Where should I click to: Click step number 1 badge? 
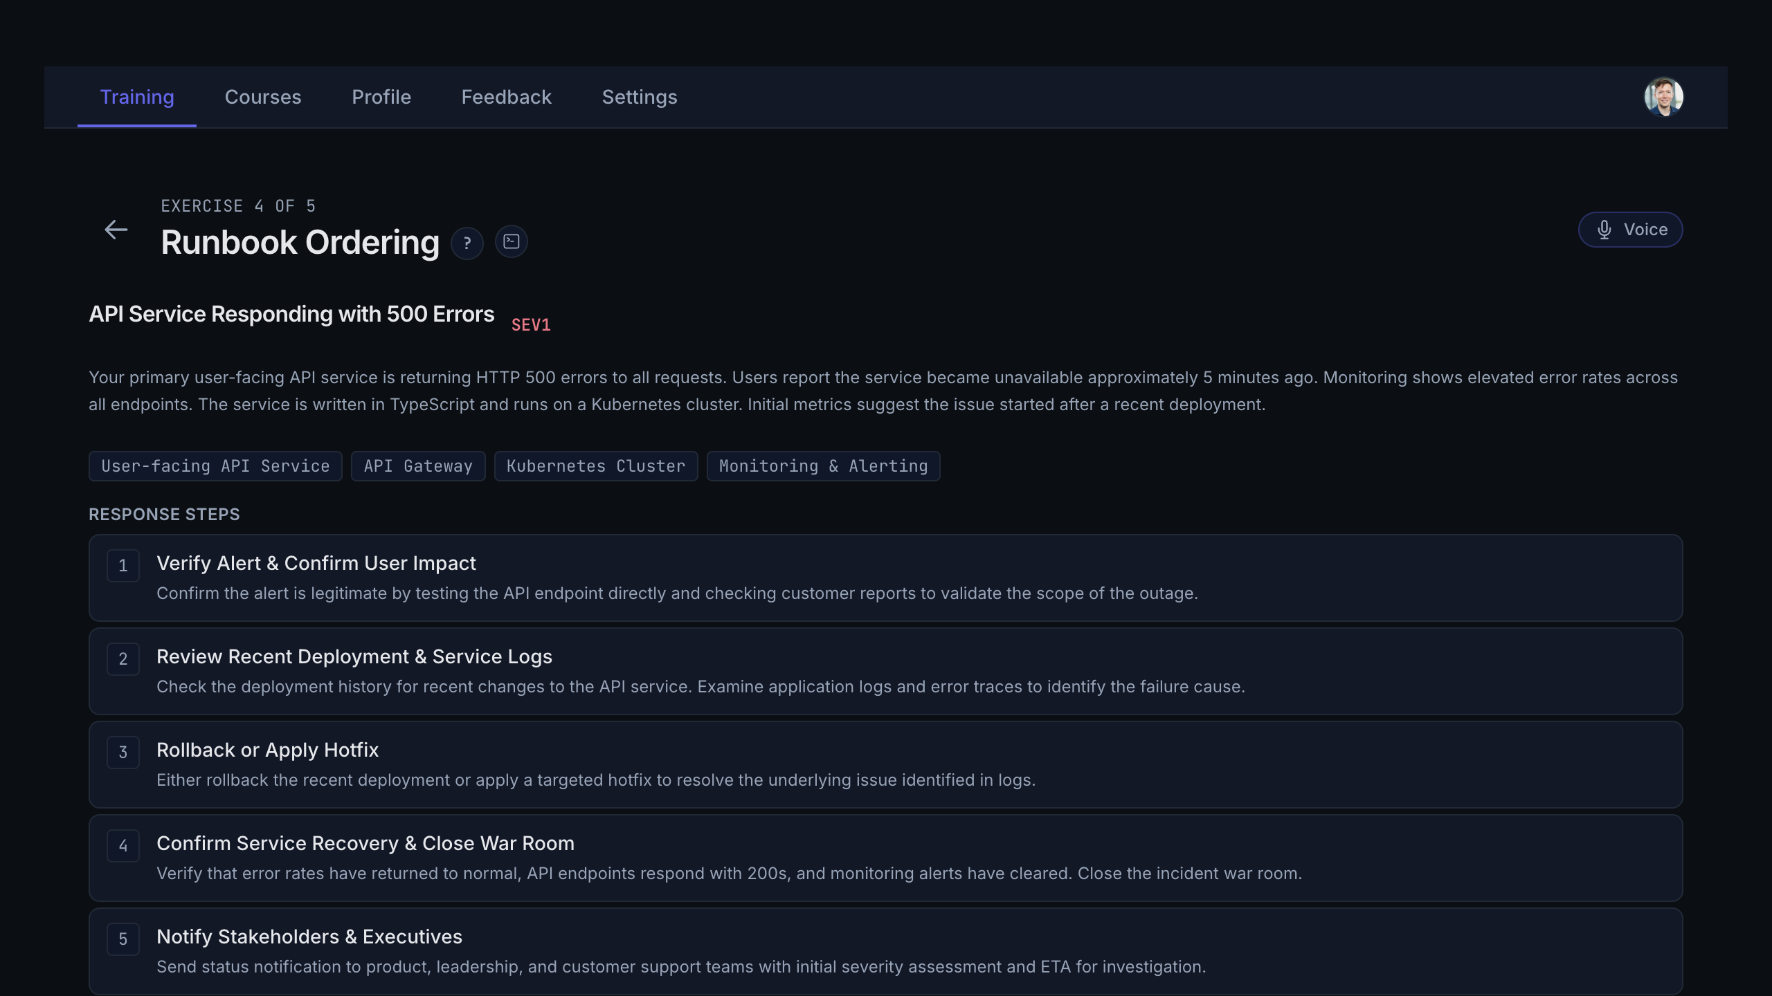(x=123, y=566)
